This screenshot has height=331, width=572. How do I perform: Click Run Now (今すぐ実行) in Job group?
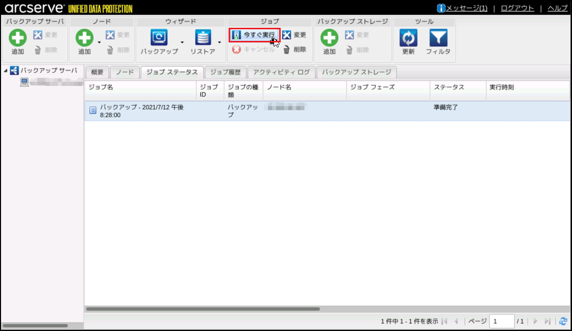coord(254,35)
